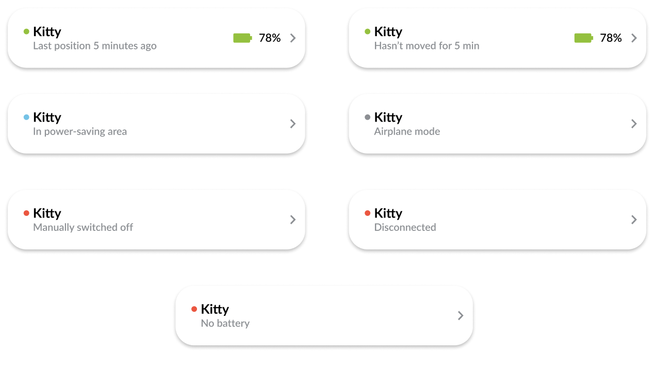Click 78% battery label on Last position card
Image resolution: width=656 pixels, height=370 pixels.
[270, 38]
